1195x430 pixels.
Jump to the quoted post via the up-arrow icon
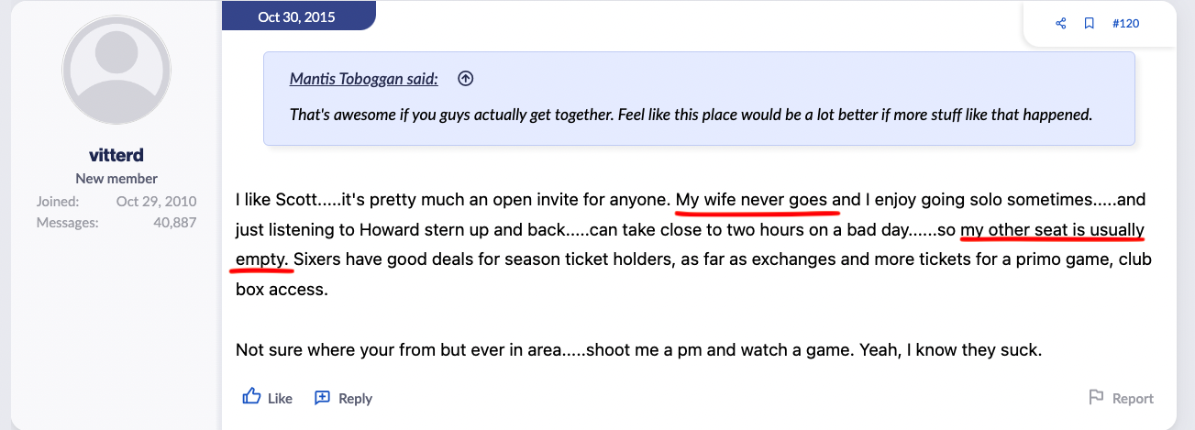pyautogui.click(x=466, y=79)
